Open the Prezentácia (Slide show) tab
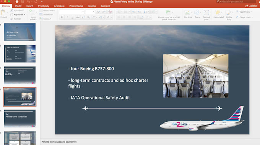260x145 pixels. (76, 6)
